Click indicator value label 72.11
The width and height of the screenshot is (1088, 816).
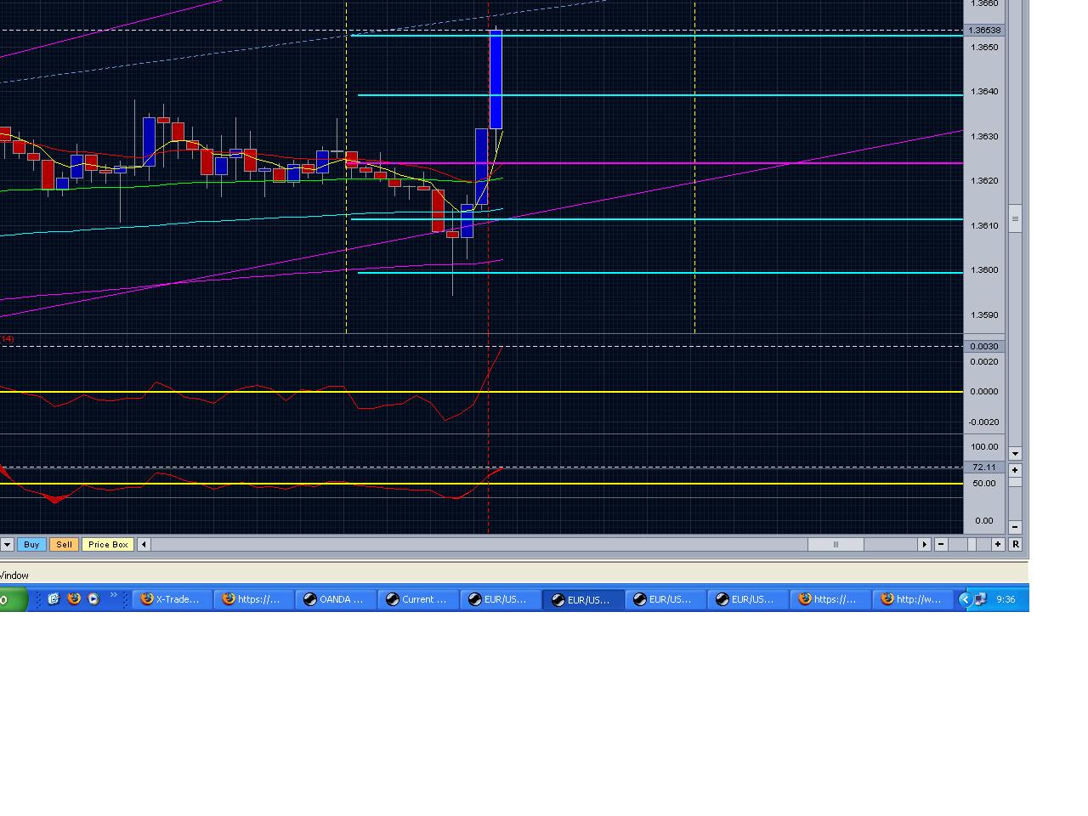pos(985,467)
